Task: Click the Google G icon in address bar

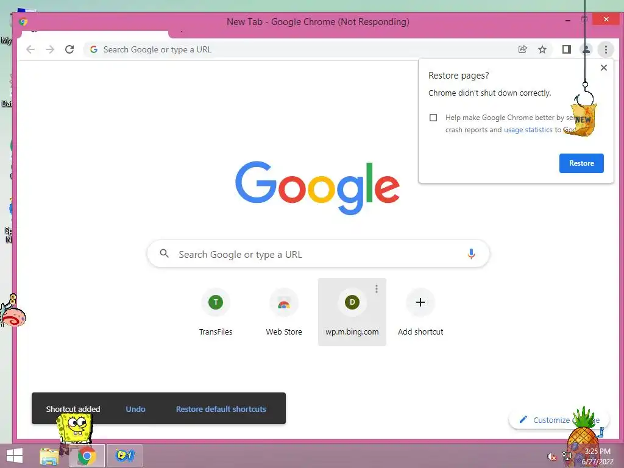Action: 94,49
